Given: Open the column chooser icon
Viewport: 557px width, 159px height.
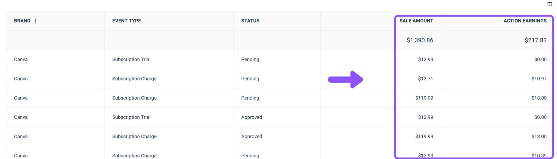Looking at the screenshot, I should 550,4.
